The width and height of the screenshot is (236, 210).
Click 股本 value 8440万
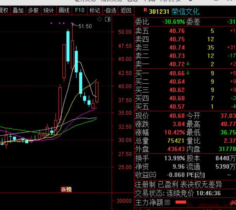coord(225,158)
